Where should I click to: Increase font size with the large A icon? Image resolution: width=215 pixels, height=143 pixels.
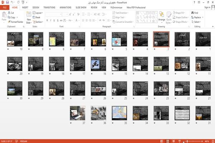(70, 14)
